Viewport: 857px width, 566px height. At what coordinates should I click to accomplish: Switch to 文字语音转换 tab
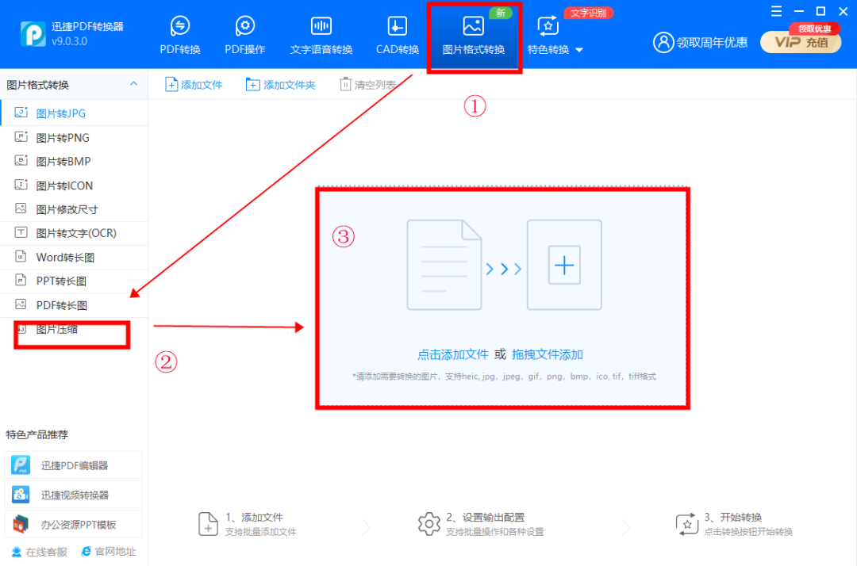coord(321,35)
